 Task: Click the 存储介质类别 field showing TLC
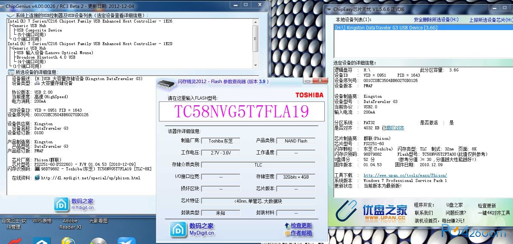258,165
